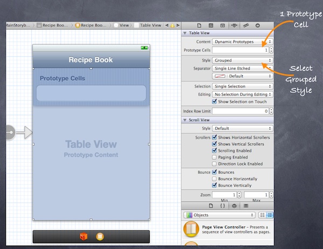Viewport: 323px width, 249px height.
Task: Open the Content Dynamic Prototypes dropdown
Action: tap(242, 41)
